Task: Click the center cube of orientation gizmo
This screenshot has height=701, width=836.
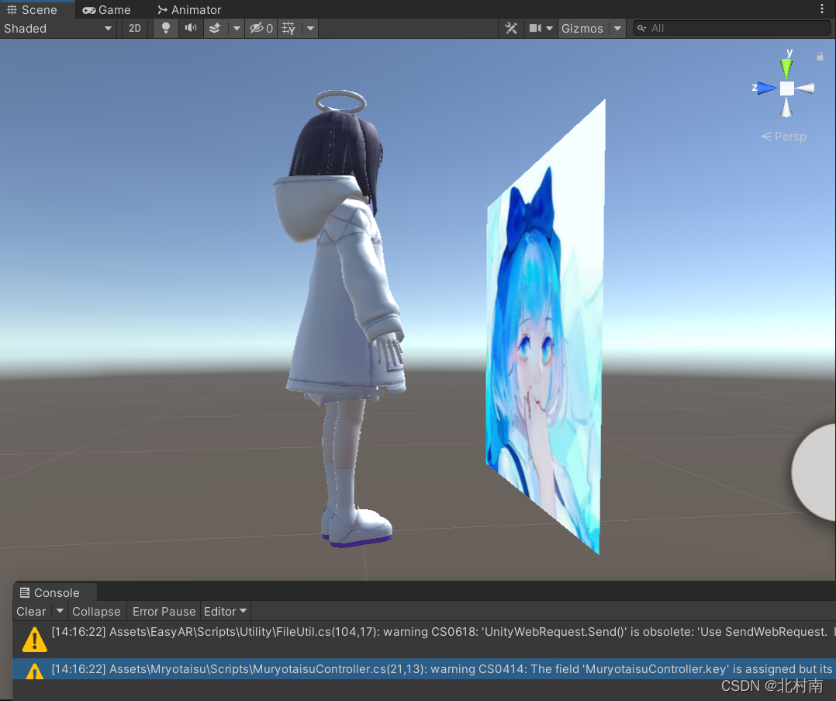Action: pos(787,88)
